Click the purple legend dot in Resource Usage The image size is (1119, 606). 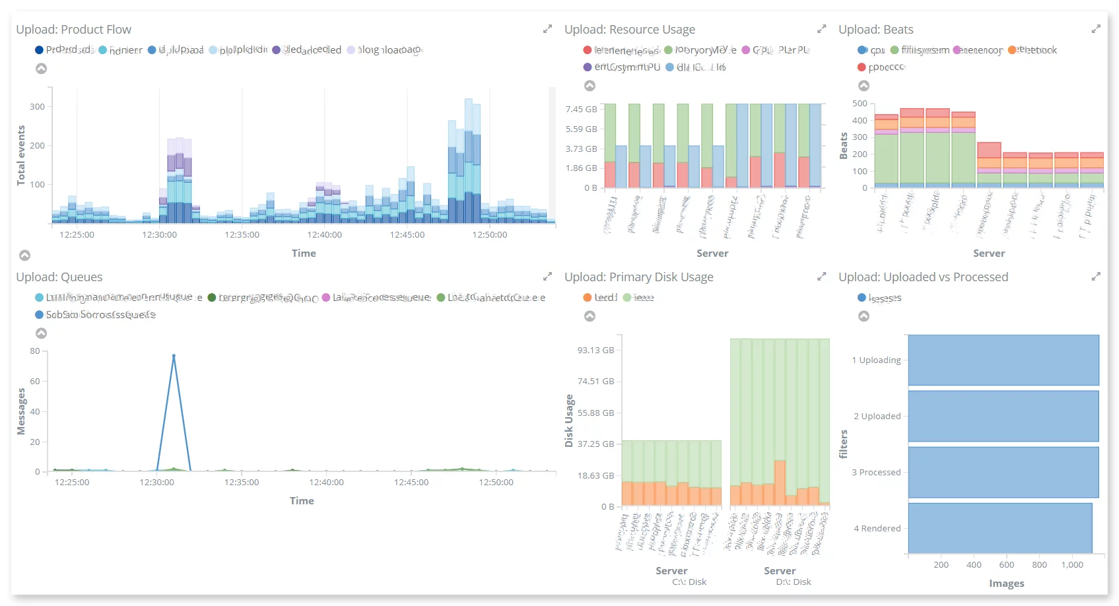(587, 67)
